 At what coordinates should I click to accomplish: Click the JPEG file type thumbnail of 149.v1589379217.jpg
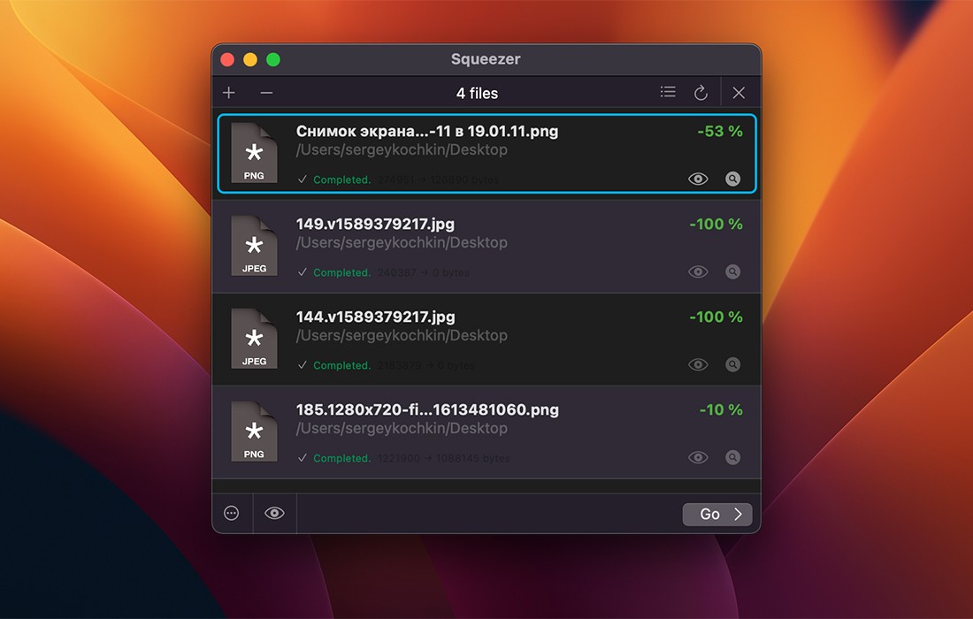click(x=254, y=246)
